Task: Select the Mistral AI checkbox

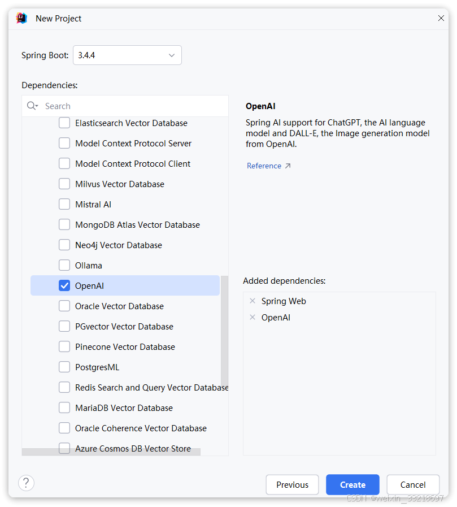Action: click(x=64, y=205)
